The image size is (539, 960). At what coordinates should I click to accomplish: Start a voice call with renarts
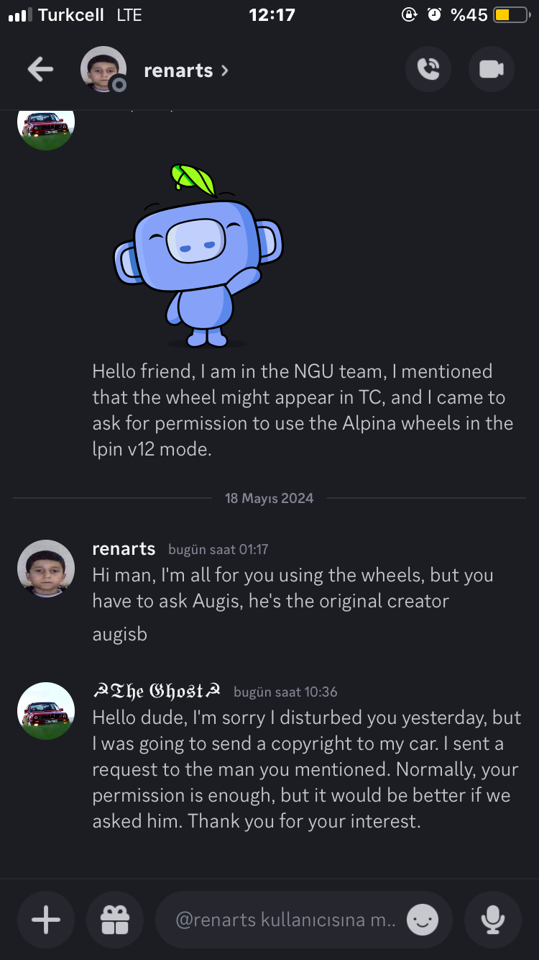click(428, 70)
